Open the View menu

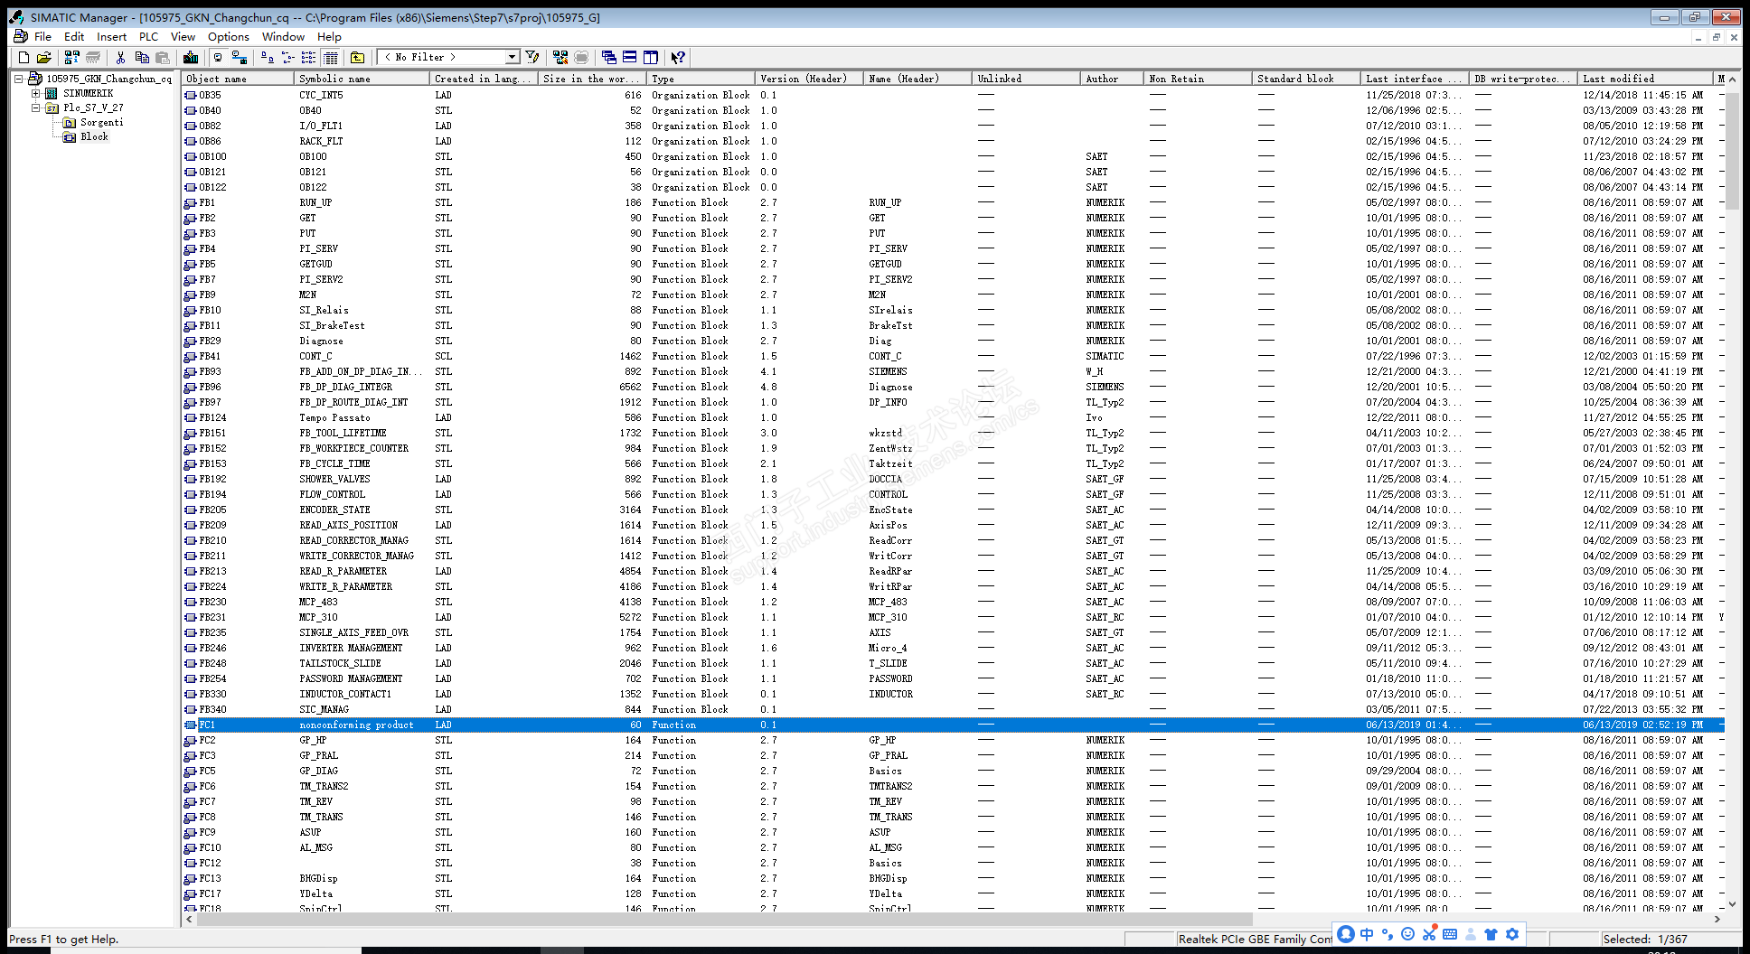tap(183, 36)
